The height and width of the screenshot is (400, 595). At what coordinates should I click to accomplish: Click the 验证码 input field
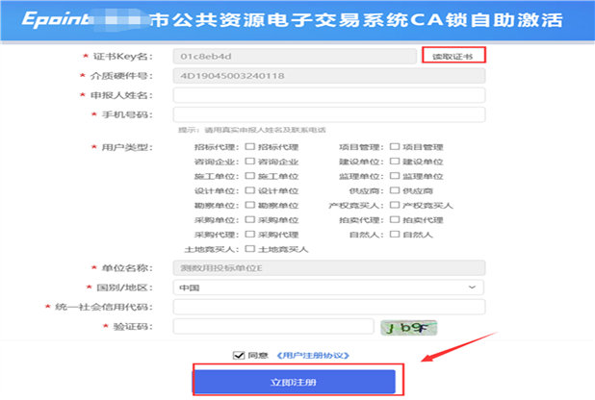click(273, 327)
